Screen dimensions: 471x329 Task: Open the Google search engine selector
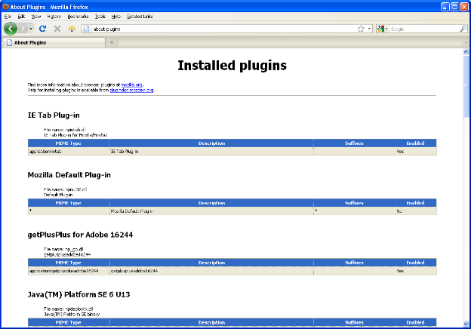pyautogui.click(x=383, y=29)
